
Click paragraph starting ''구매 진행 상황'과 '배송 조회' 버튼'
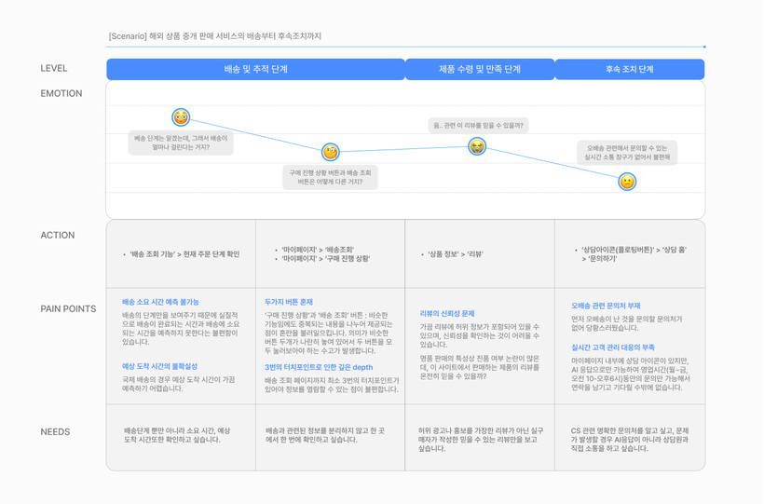pyautogui.click(x=329, y=333)
